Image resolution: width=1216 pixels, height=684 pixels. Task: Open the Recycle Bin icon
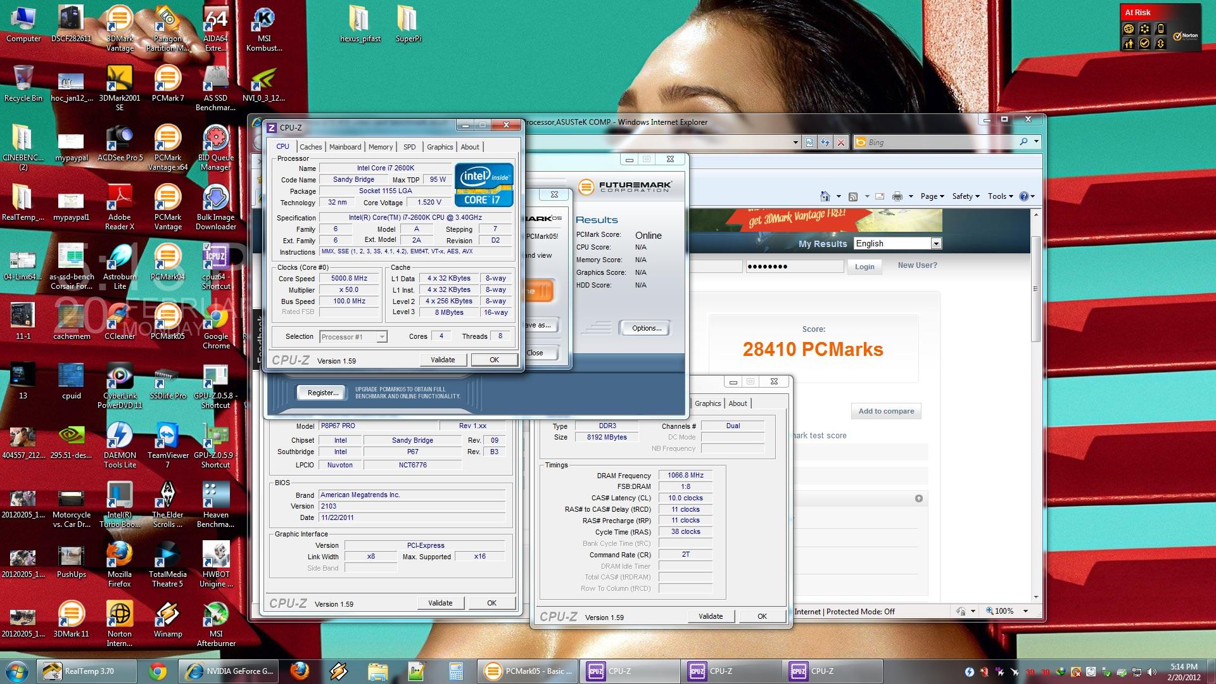pos(23,83)
